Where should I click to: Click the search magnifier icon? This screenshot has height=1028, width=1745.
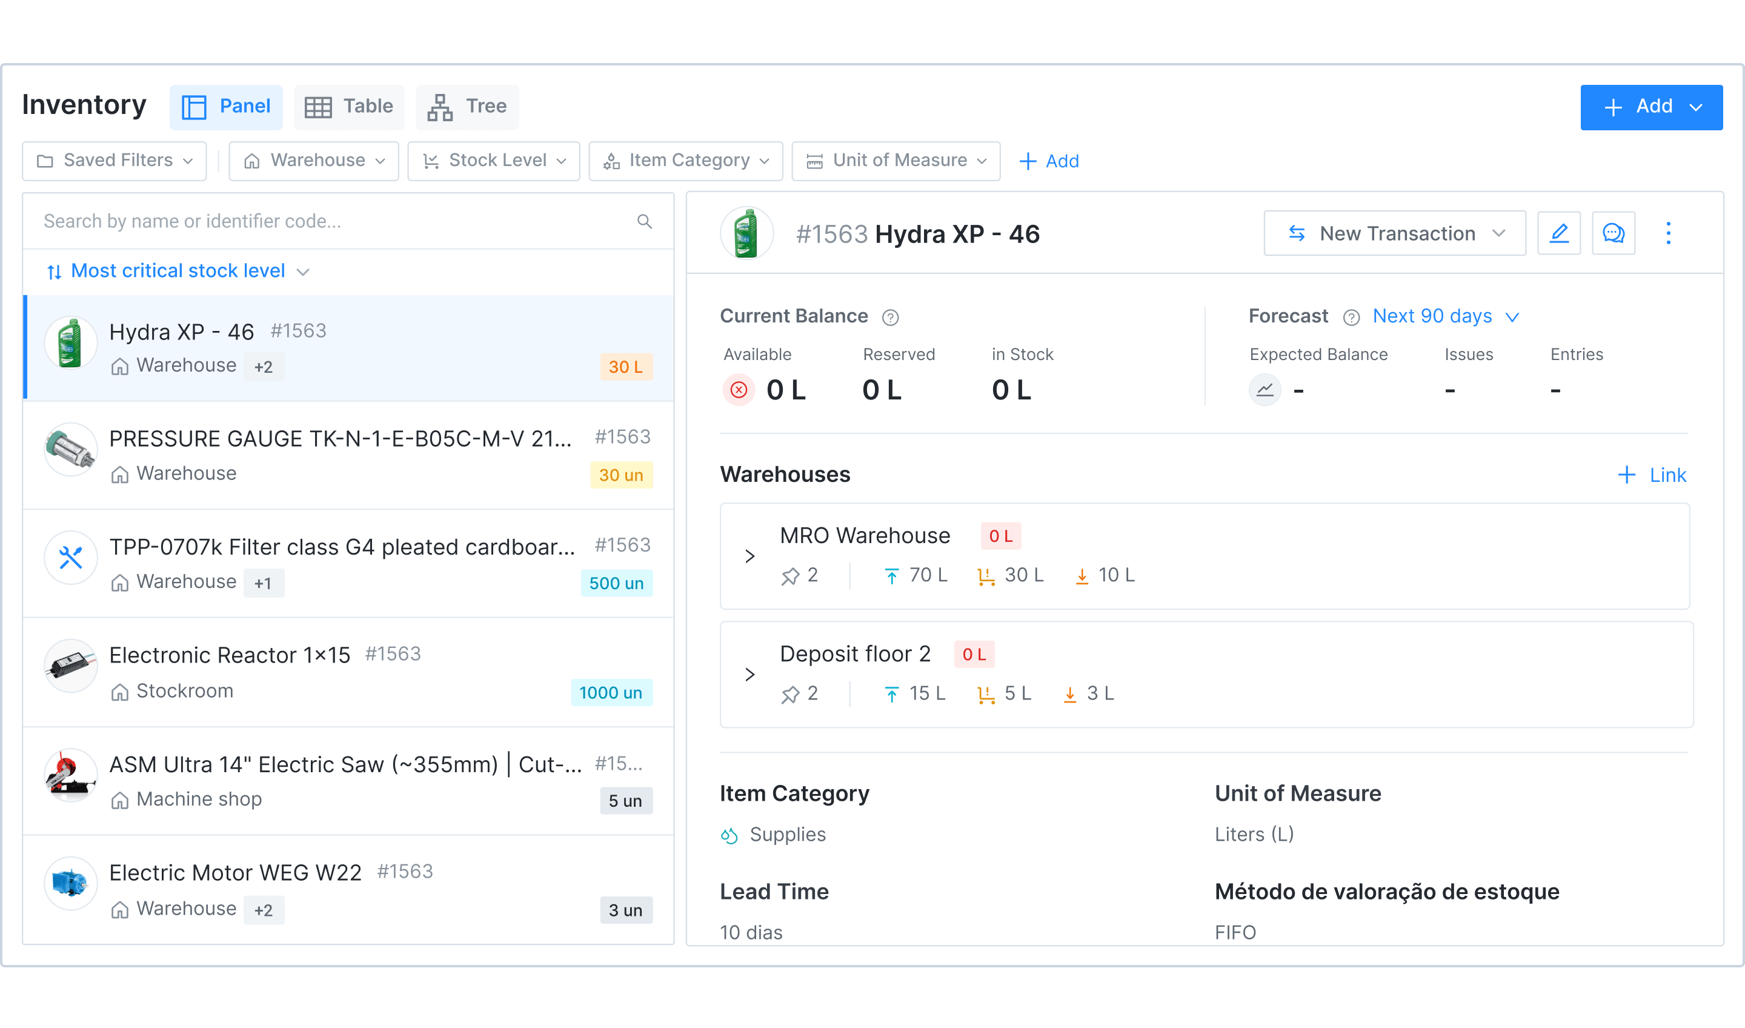(x=644, y=222)
